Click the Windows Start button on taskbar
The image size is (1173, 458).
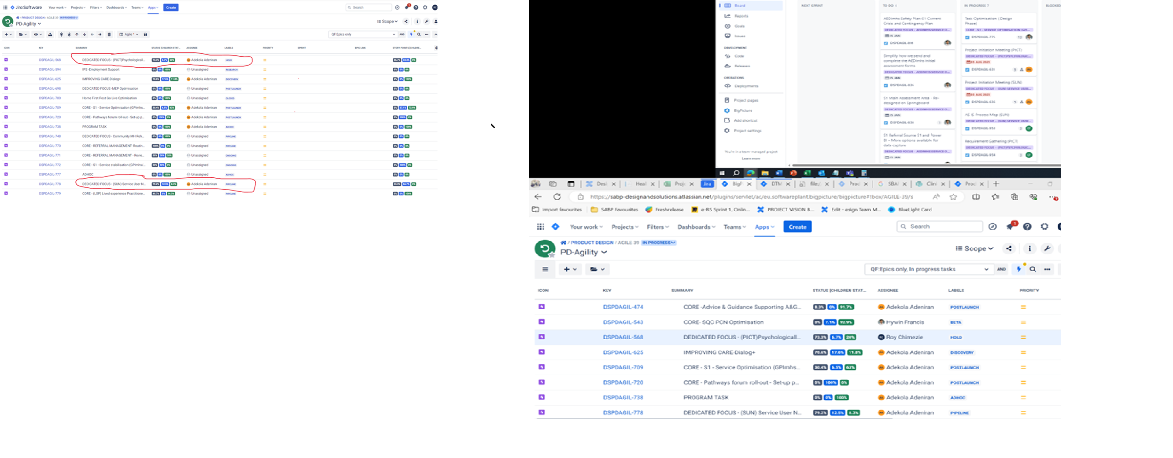tap(722, 173)
